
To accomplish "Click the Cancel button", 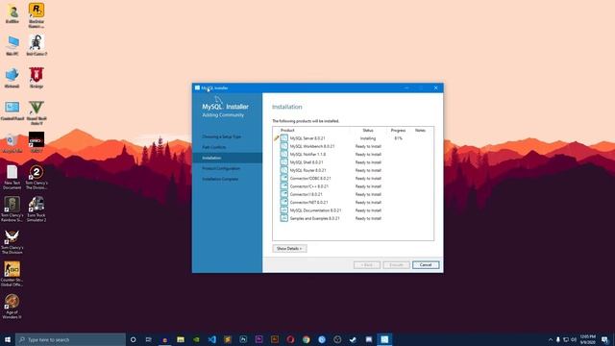I will tap(426, 265).
